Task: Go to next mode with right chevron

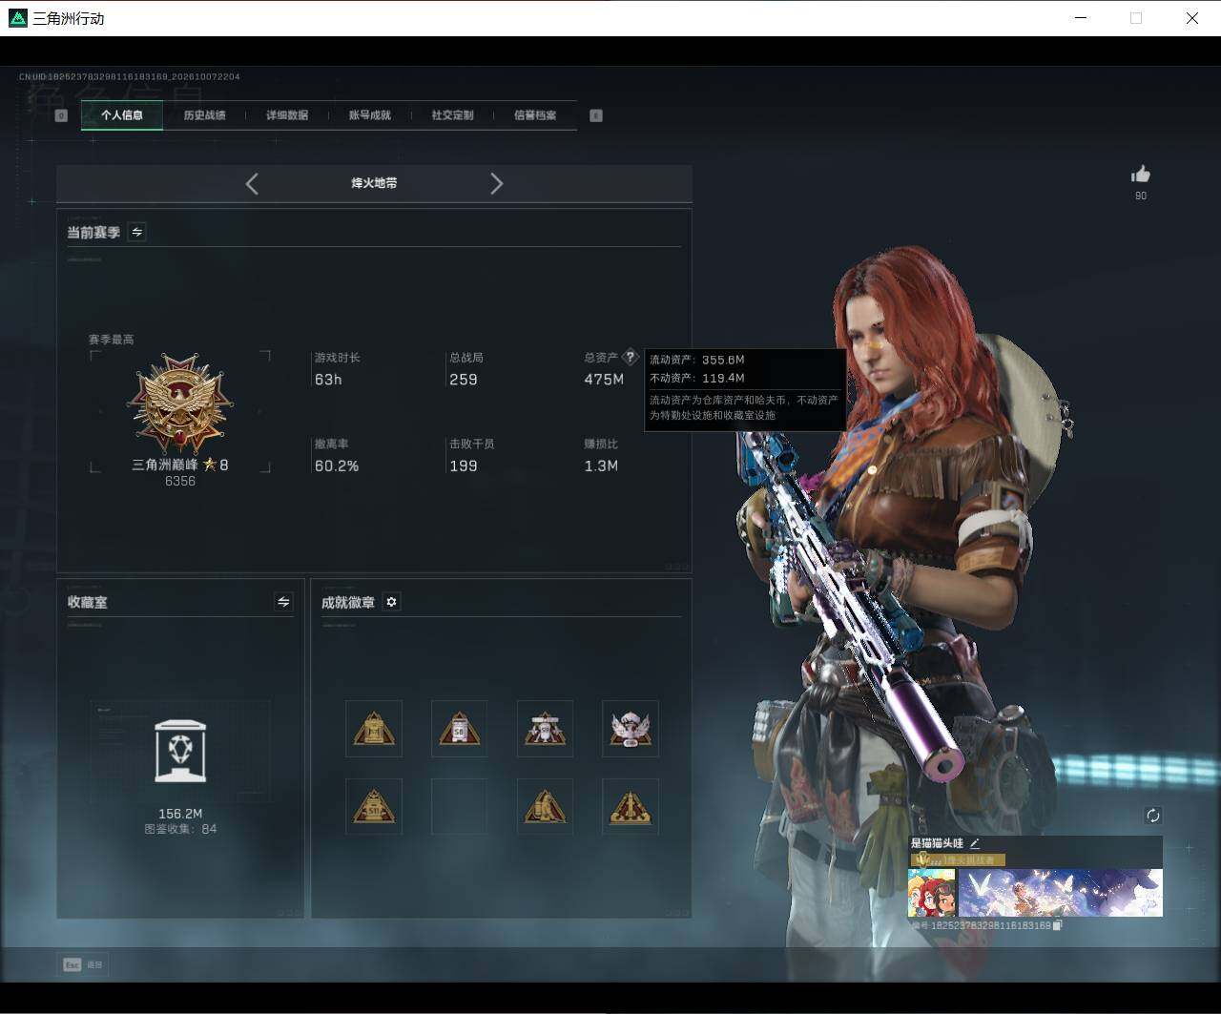Action: [496, 183]
